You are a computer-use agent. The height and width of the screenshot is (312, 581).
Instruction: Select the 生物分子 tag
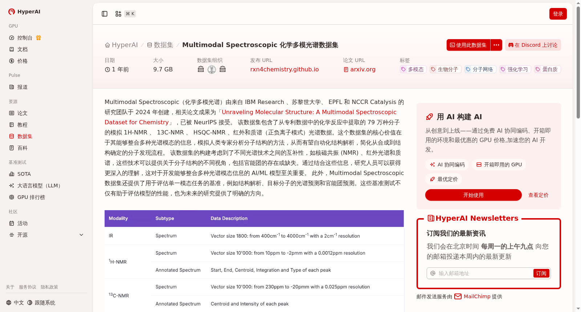445,69
